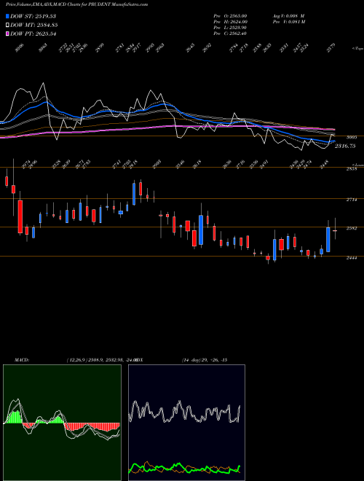Screen dimensions: 364x481
Task: Click the blue DOW ST legend swatch
Action: tap(7, 16)
